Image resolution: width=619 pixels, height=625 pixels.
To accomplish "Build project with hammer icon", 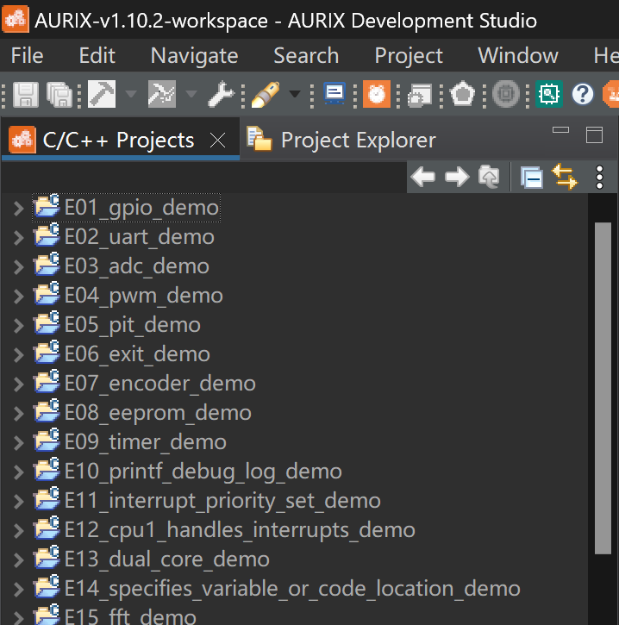I will [102, 94].
